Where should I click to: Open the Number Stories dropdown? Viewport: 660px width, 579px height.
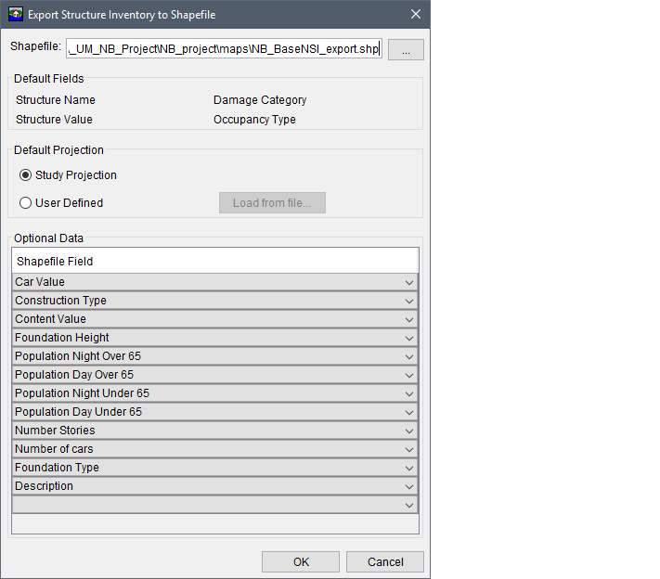[215, 430]
